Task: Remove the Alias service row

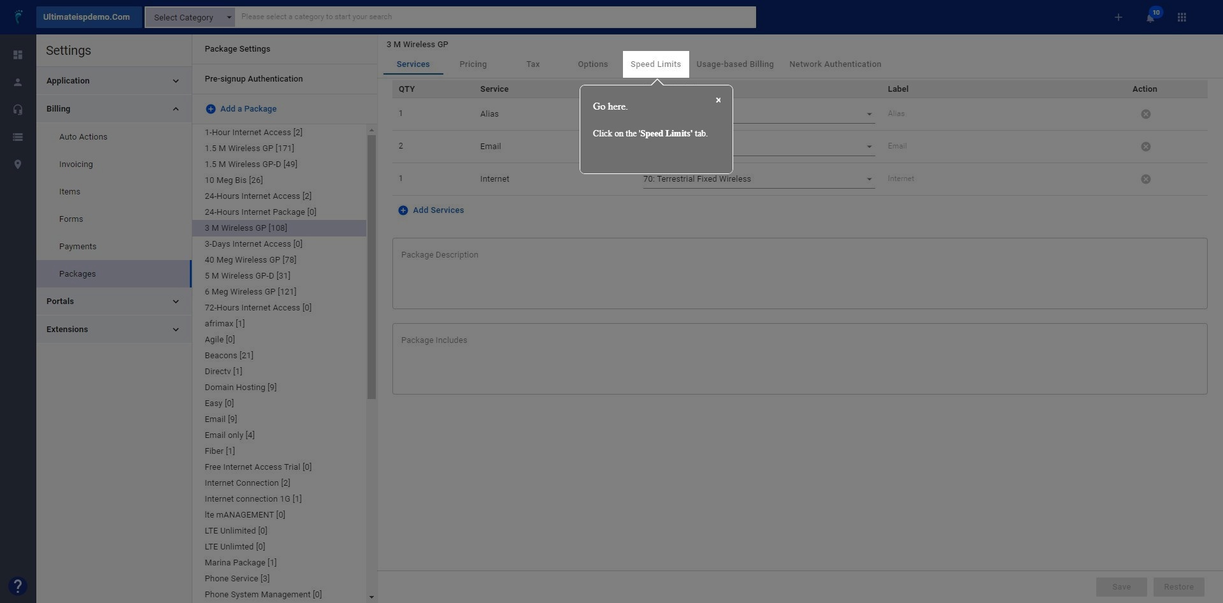Action: [x=1145, y=114]
